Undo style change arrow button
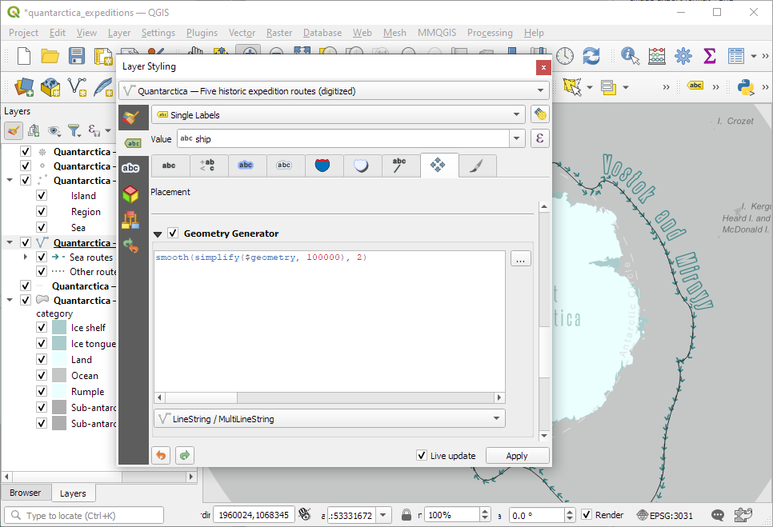This screenshot has width=773, height=527. coord(161,455)
